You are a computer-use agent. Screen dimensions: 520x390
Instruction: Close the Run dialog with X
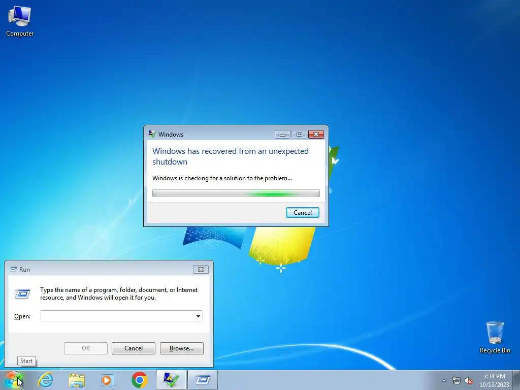pos(201,269)
